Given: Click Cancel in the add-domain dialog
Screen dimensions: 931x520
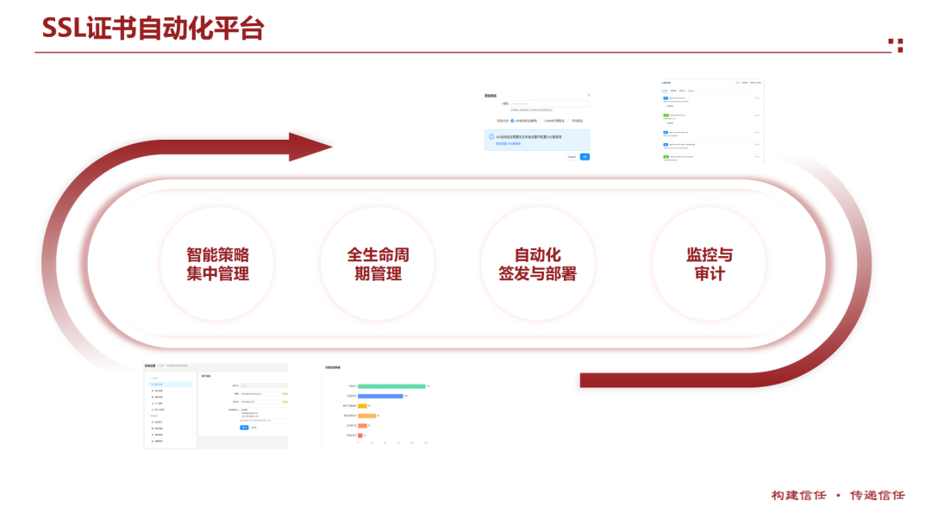Looking at the screenshot, I should (x=572, y=157).
